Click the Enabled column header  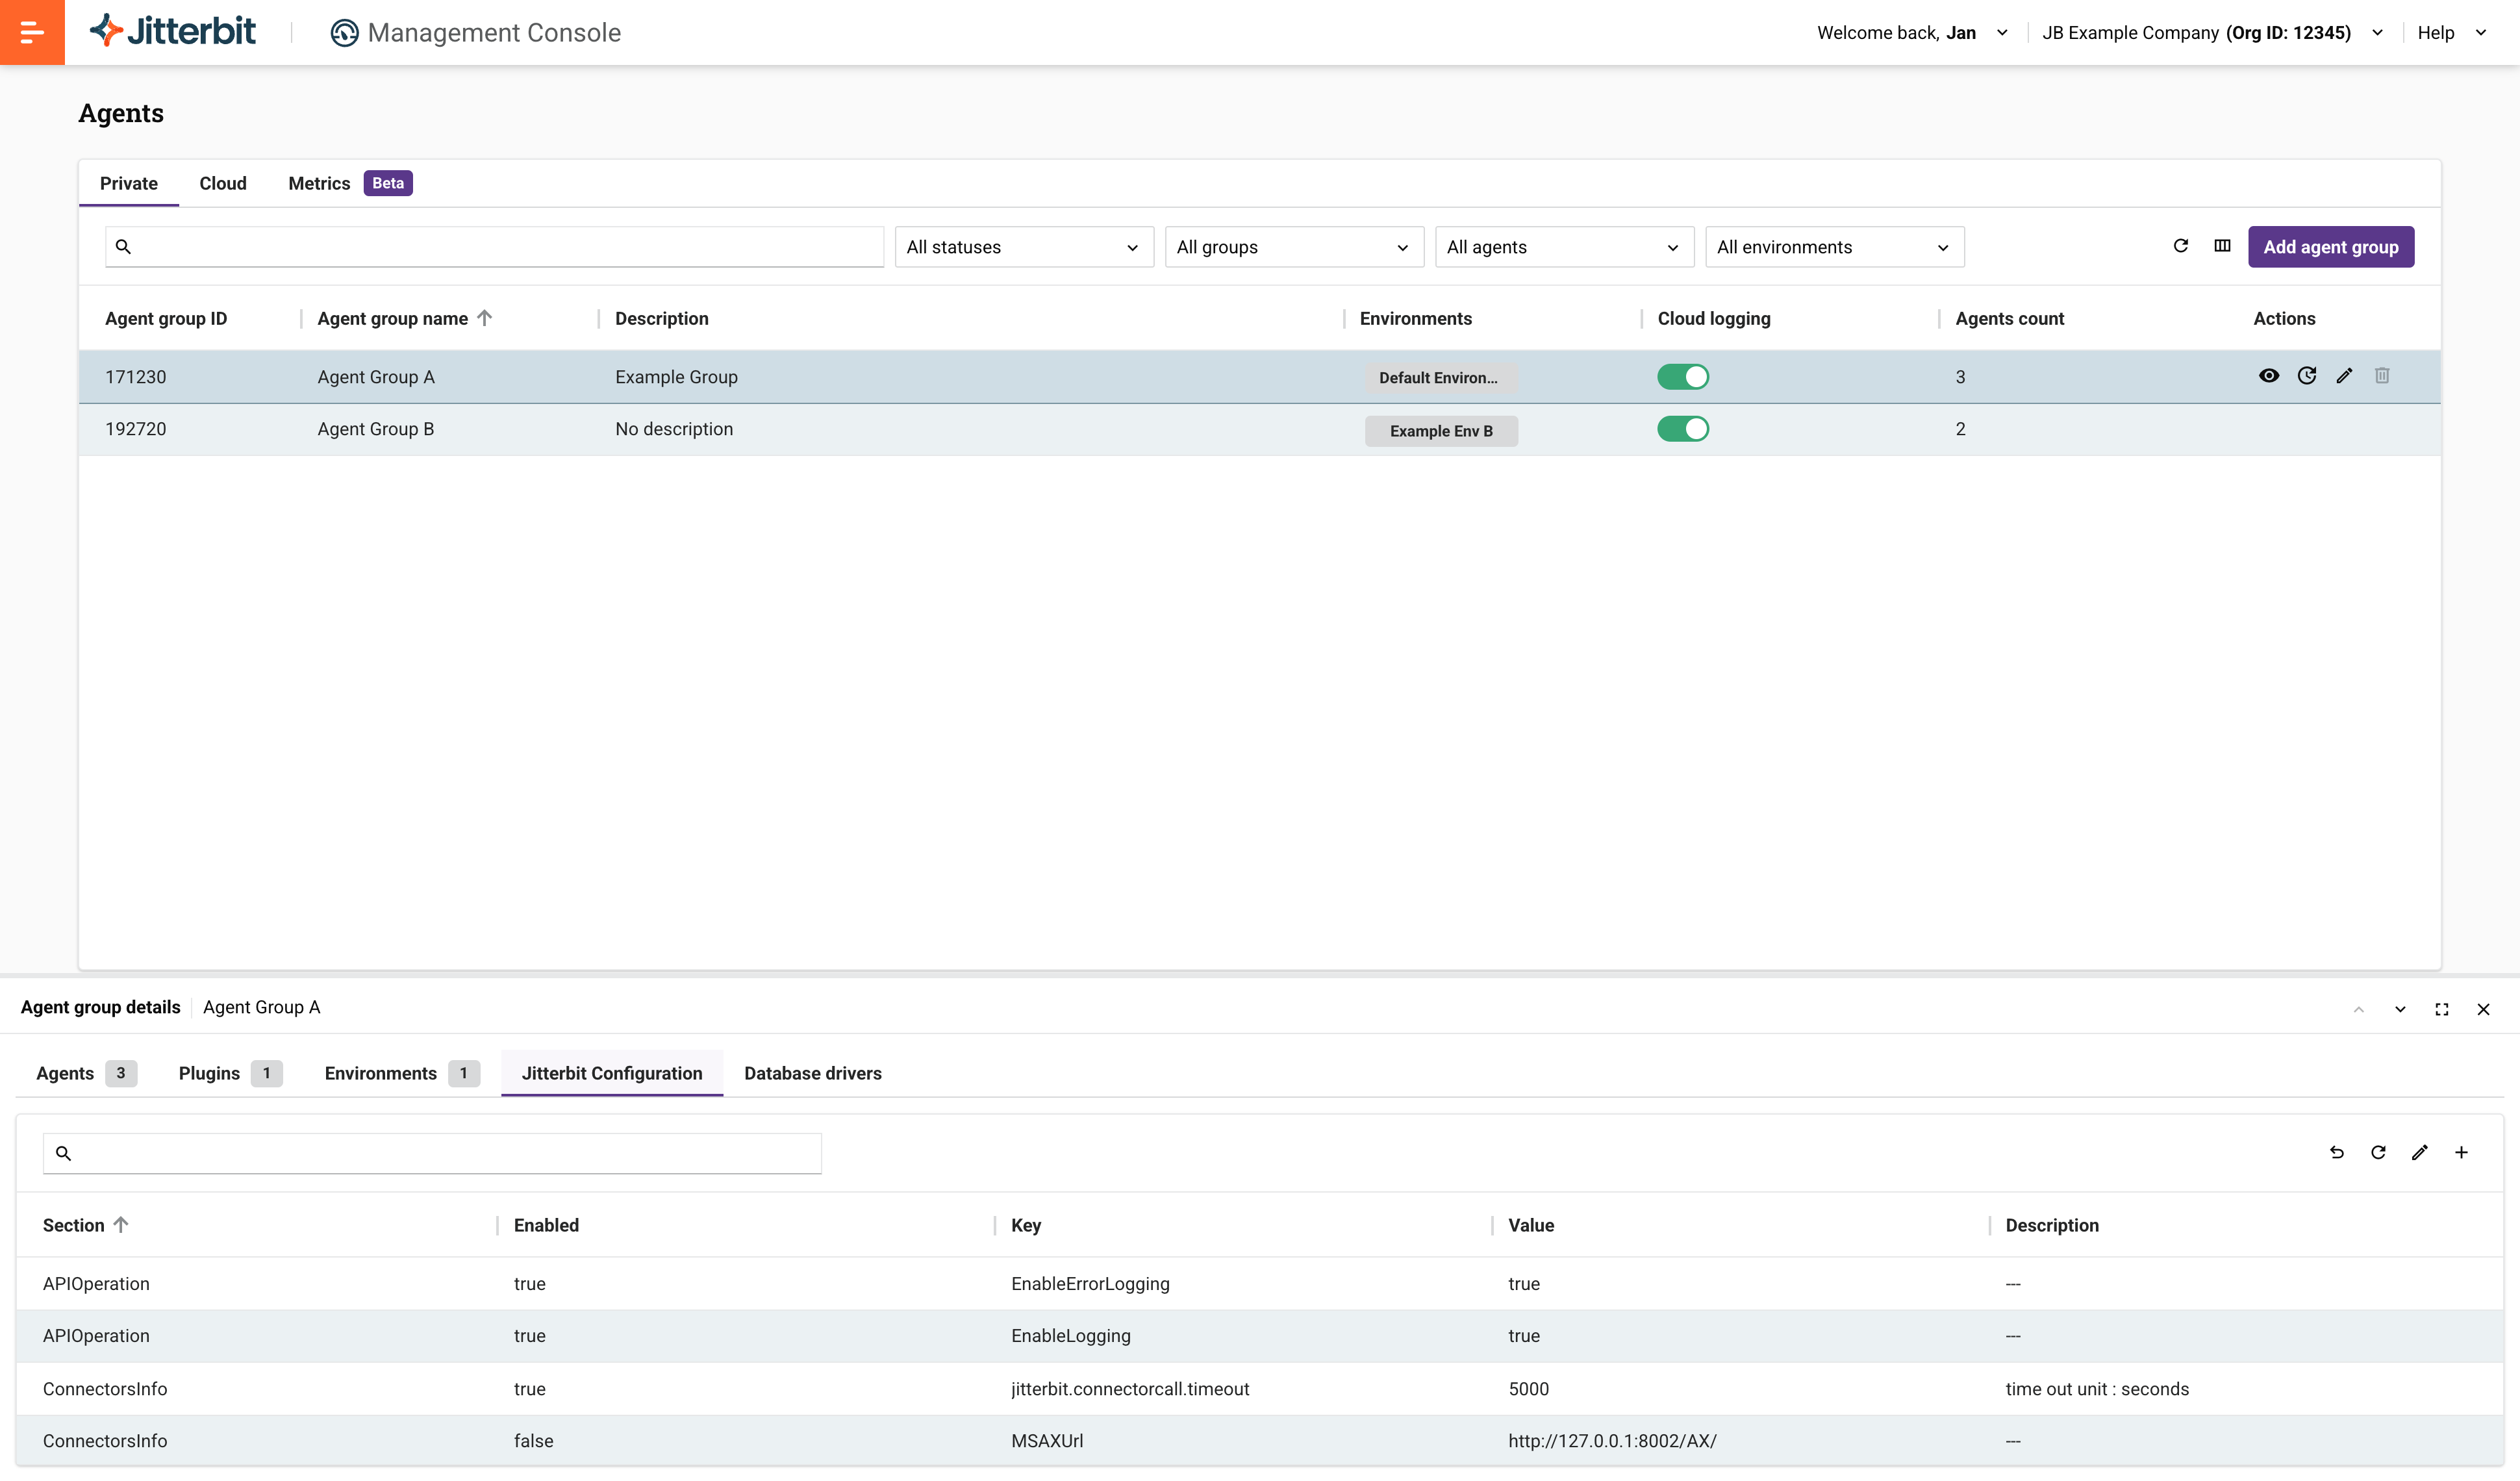coord(546,1225)
